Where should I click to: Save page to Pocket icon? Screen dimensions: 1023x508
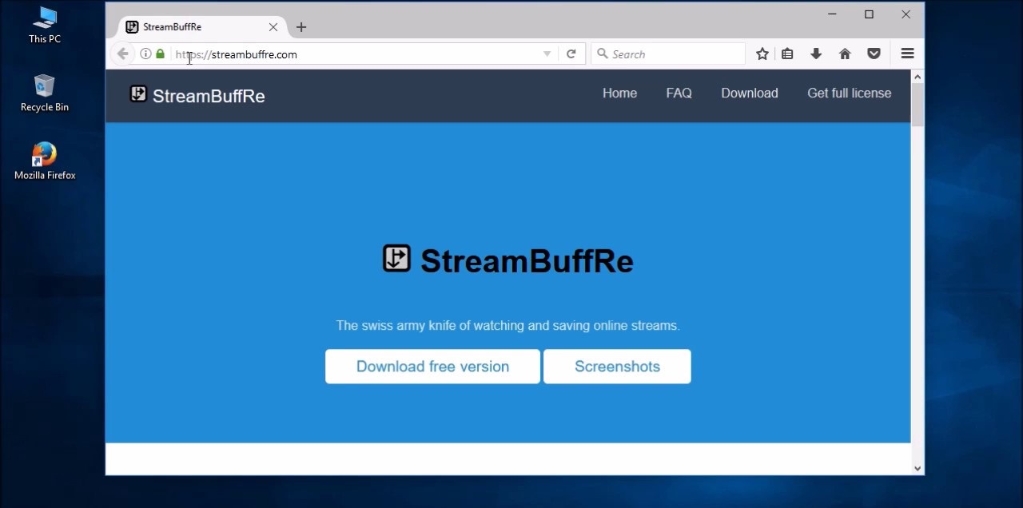tap(874, 54)
